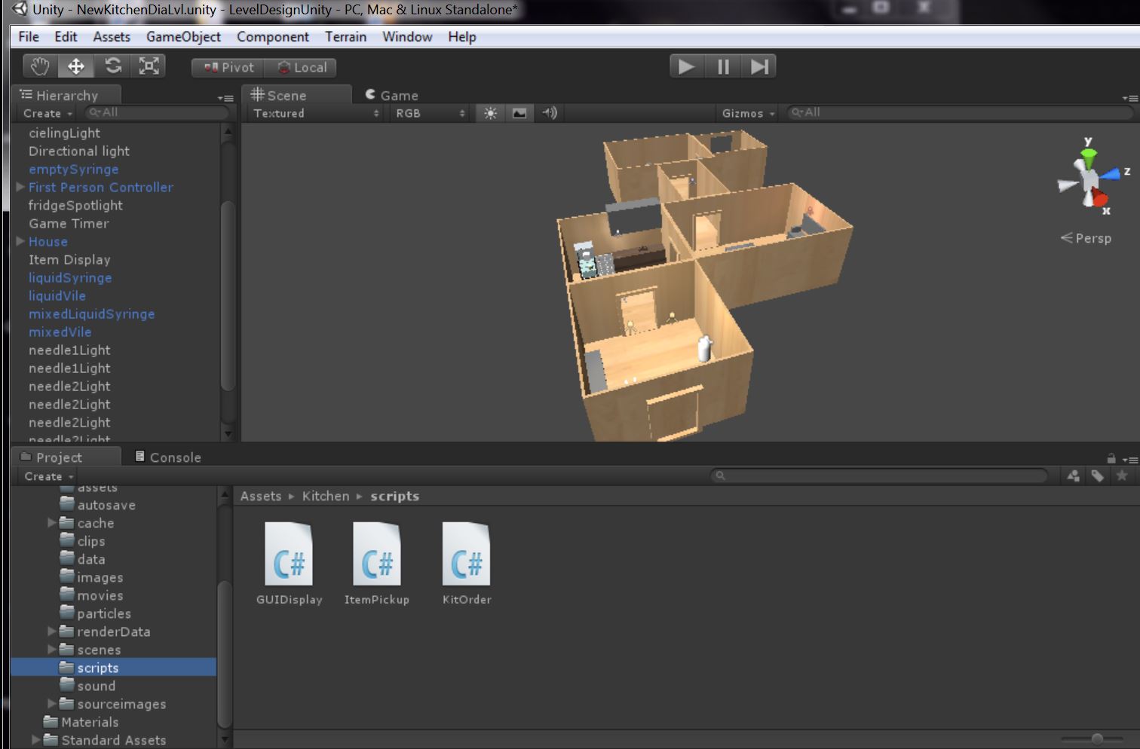Open the Gizmos dropdown in the Scene view
This screenshot has height=749, width=1140.
coord(746,112)
